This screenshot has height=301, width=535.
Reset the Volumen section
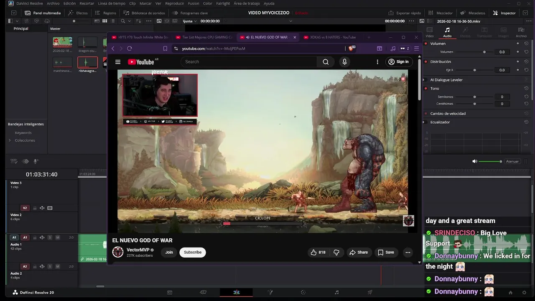point(526,43)
